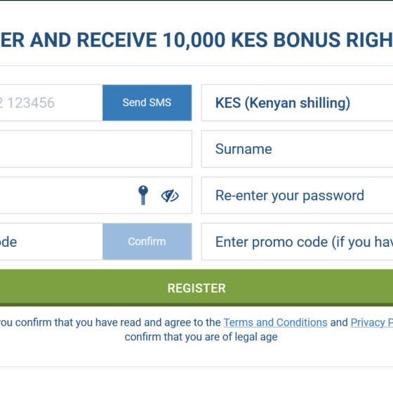The height and width of the screenshot is (393, 393).
Task: Focus the Re-enter your password field
Action: 298,196
